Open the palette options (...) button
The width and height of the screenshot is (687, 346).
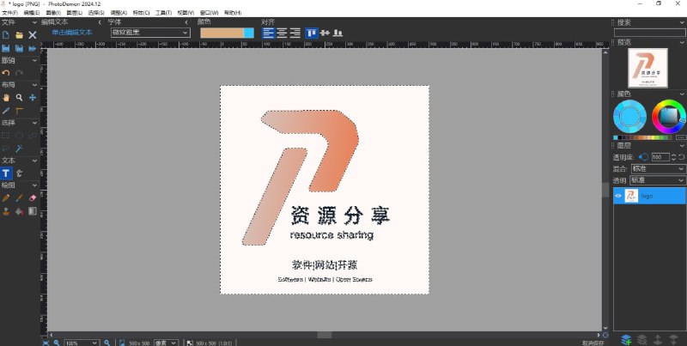[681, 137]
